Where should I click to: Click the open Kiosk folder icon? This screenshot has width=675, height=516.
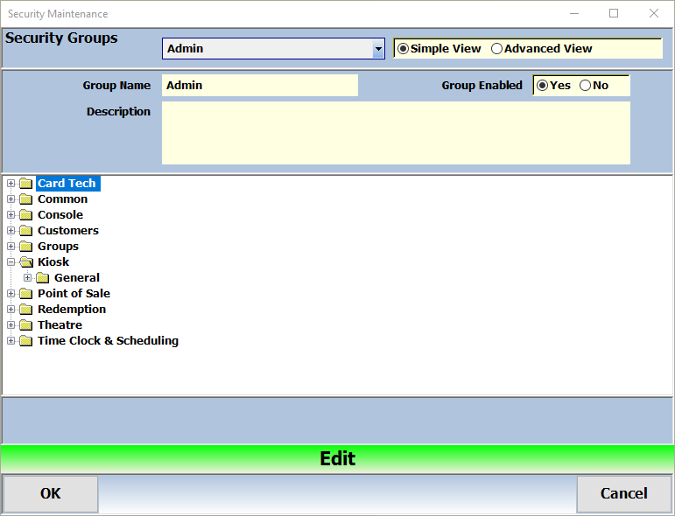coord(25,262)
